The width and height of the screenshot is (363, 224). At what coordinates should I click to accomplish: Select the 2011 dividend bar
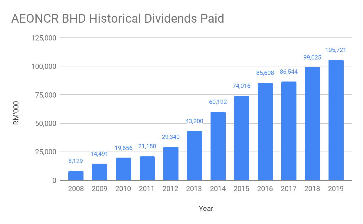(x=147, y=168)
